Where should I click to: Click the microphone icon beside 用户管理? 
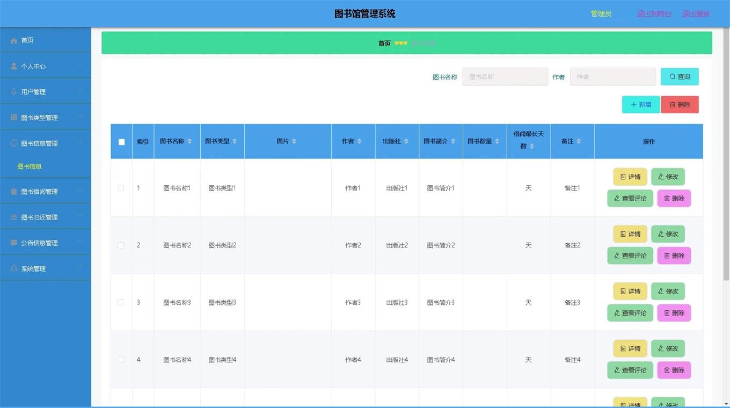point(14,92)
